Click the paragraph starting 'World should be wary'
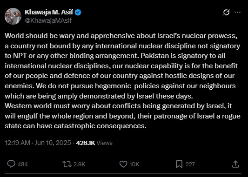Screen dimensions: 248x177 122,66
